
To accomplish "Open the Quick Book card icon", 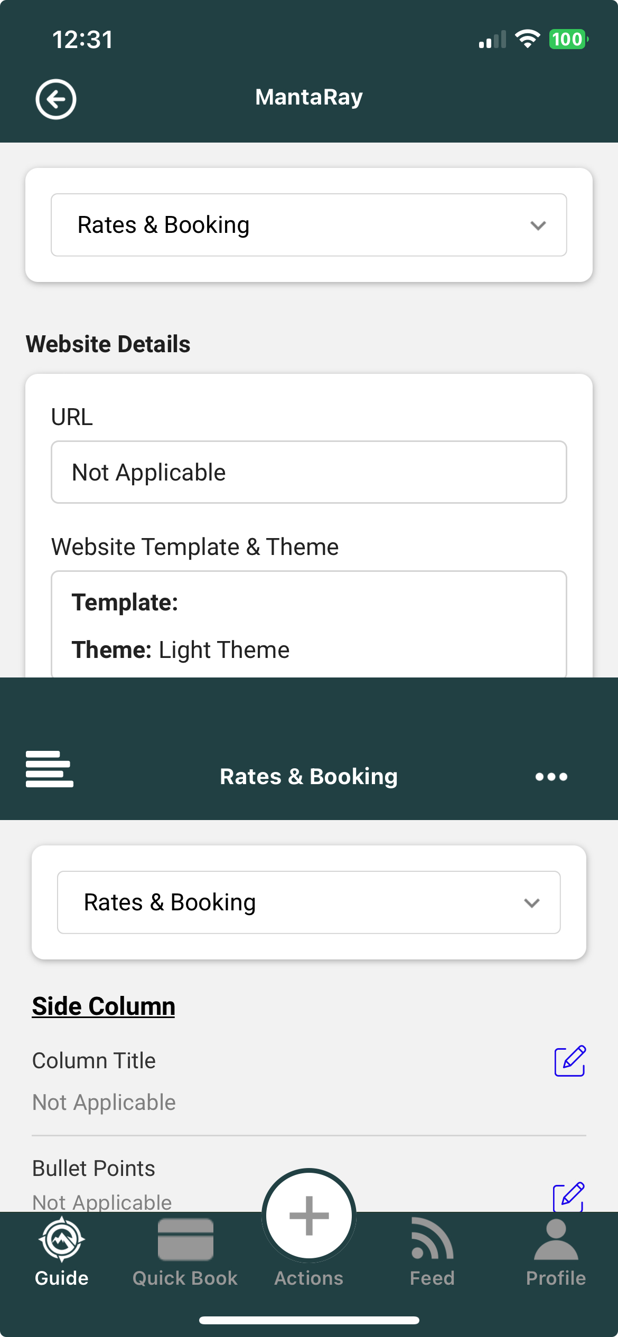I will pos(185,1239).
